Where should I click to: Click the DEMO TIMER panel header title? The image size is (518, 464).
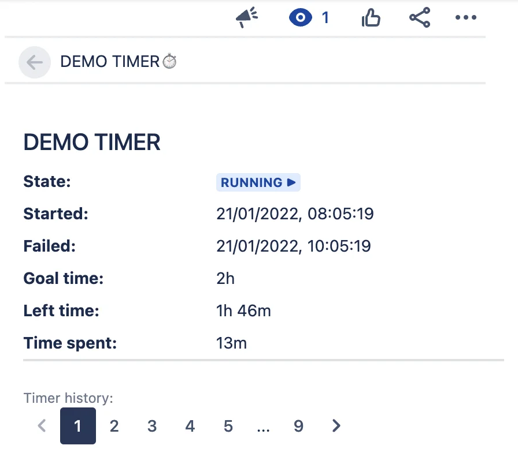pos(110,62)
